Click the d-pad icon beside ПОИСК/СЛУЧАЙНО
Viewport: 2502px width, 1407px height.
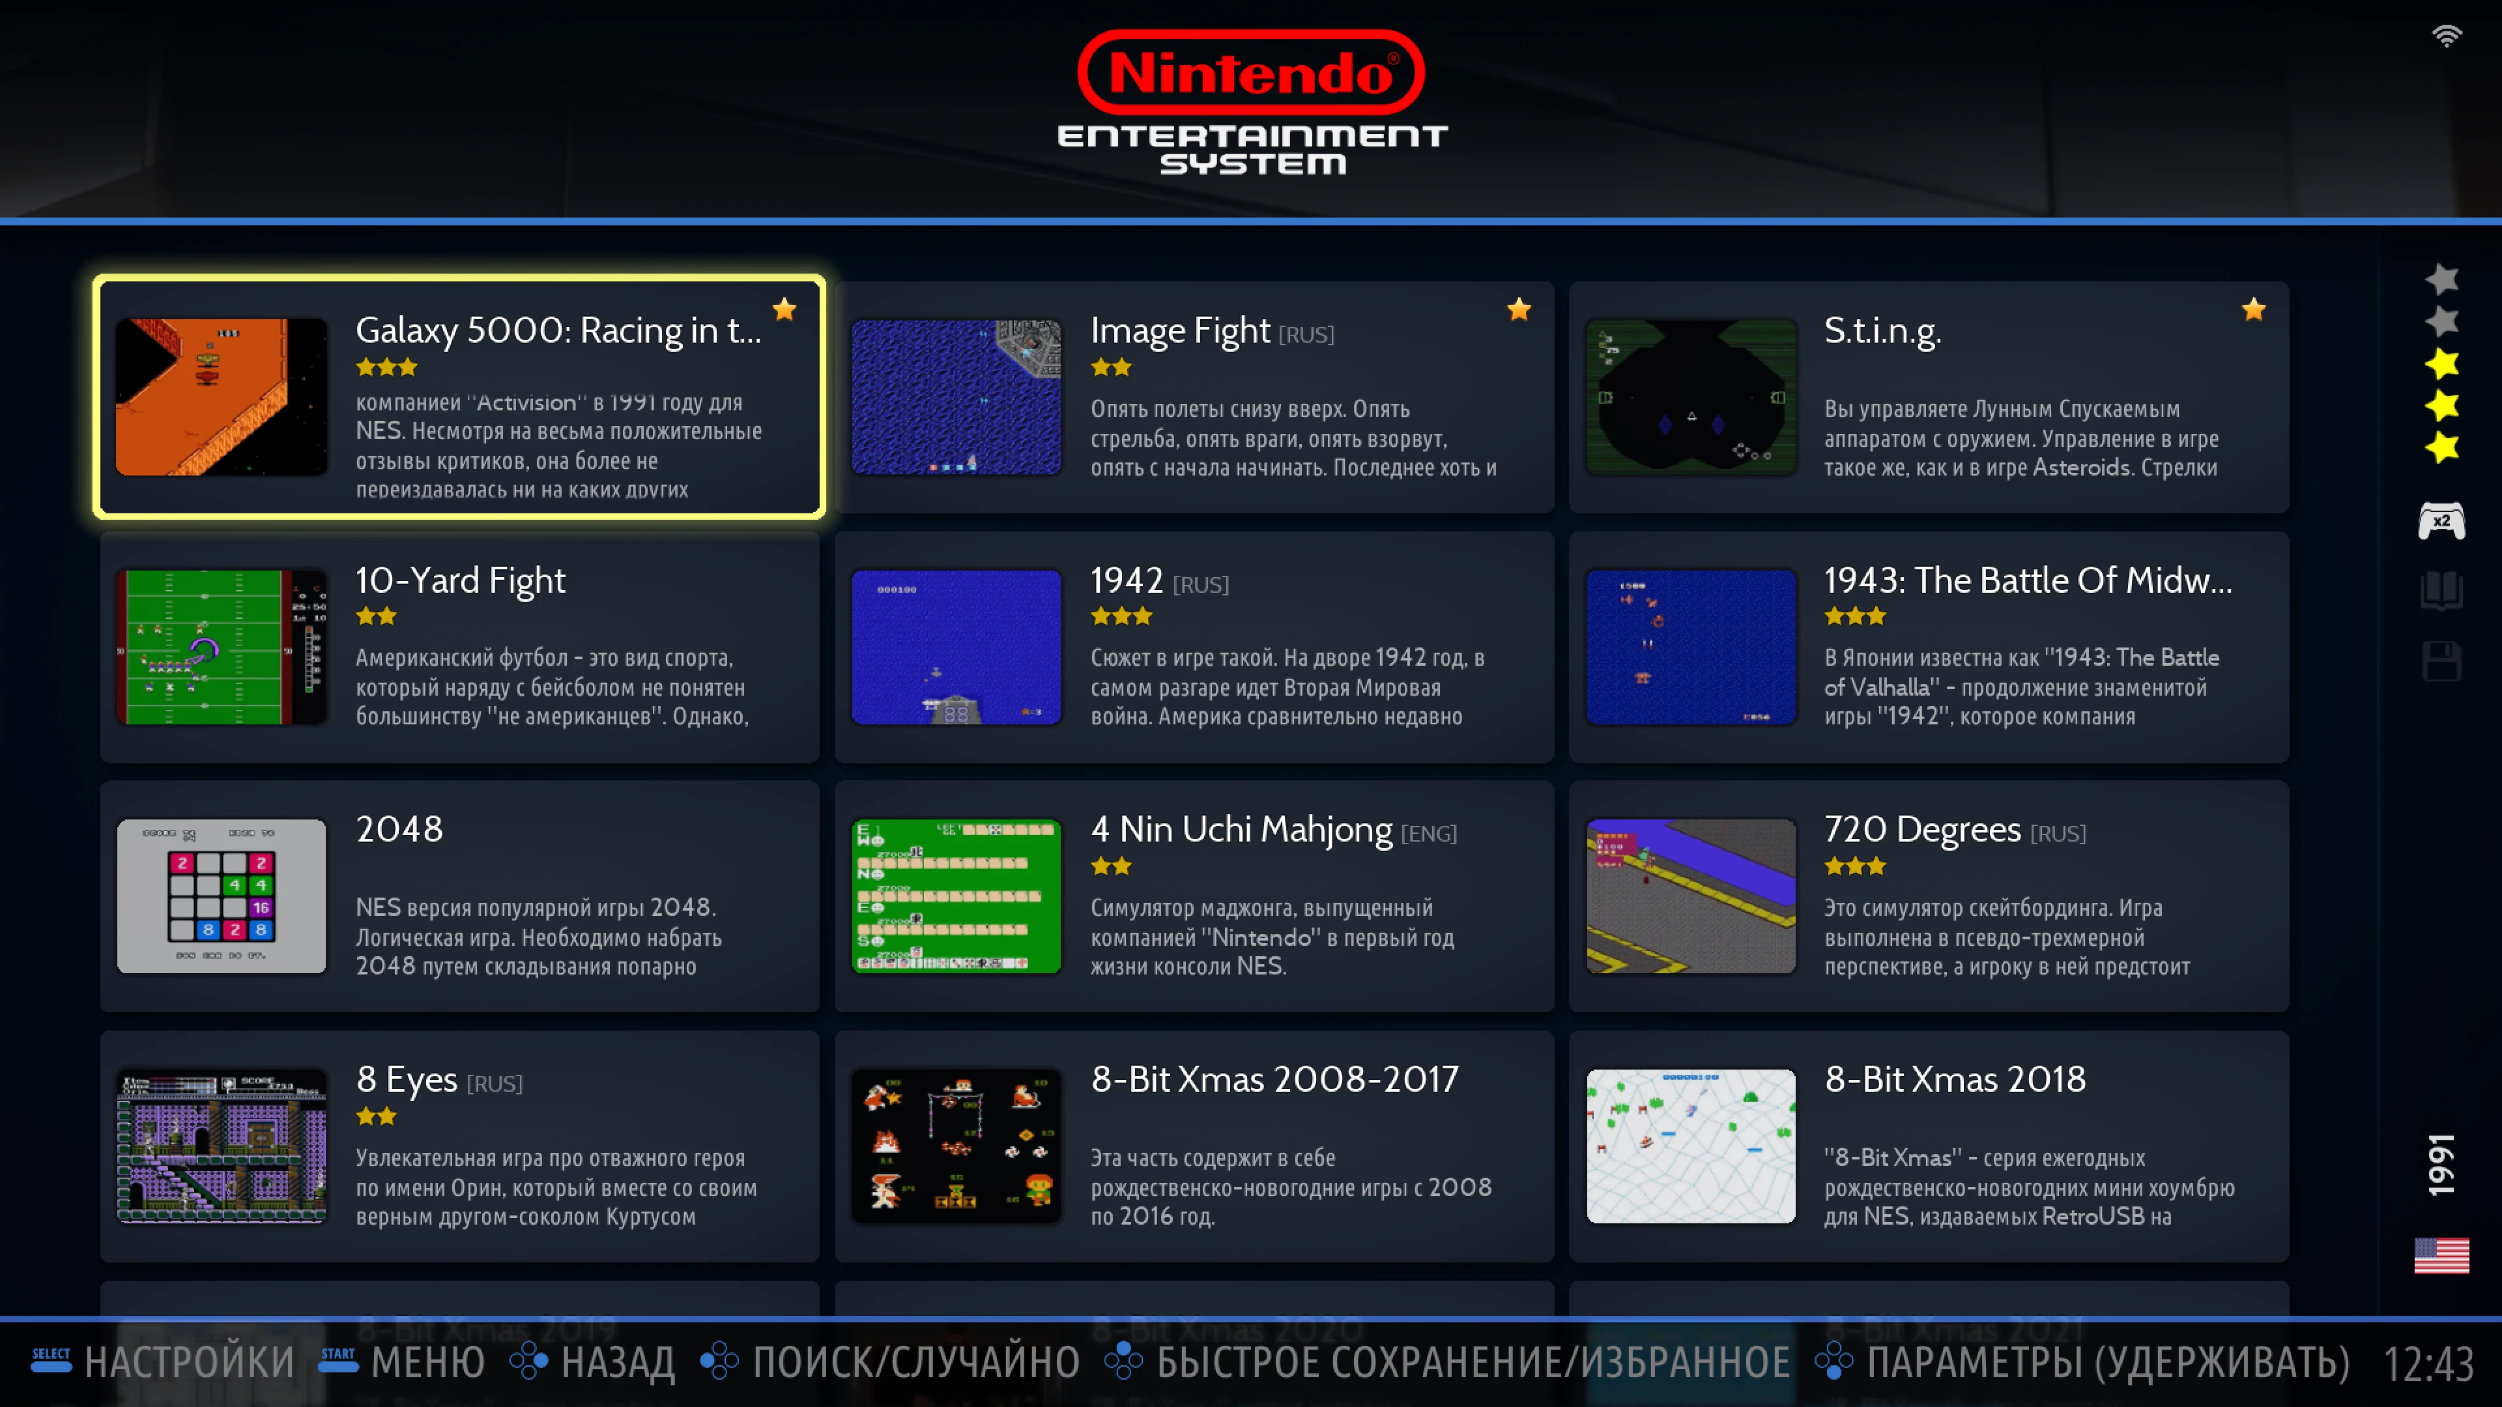[x=720, y=1360]
